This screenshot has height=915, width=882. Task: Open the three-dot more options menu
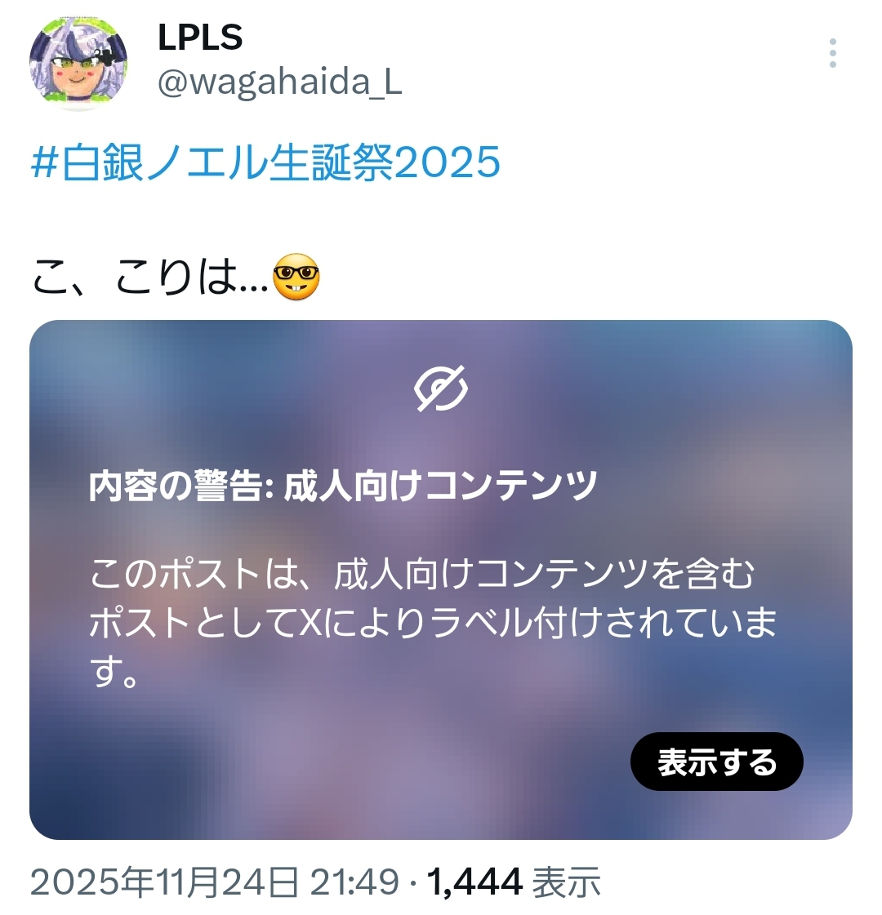[833, 54]
